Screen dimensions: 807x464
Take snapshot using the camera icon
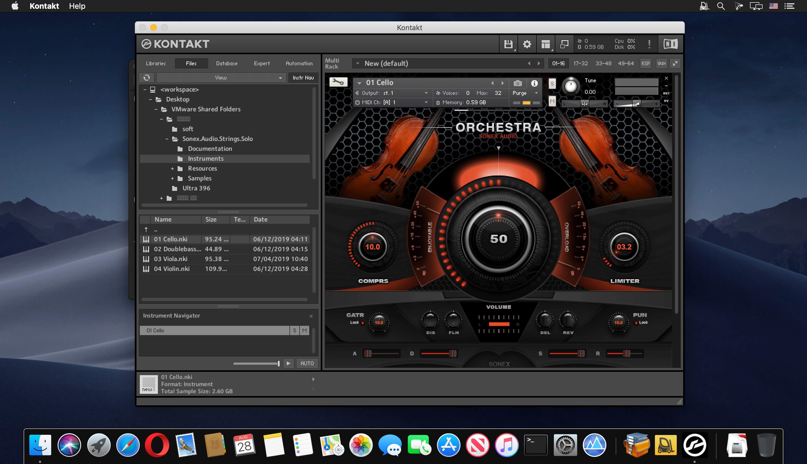coord(518,83)
